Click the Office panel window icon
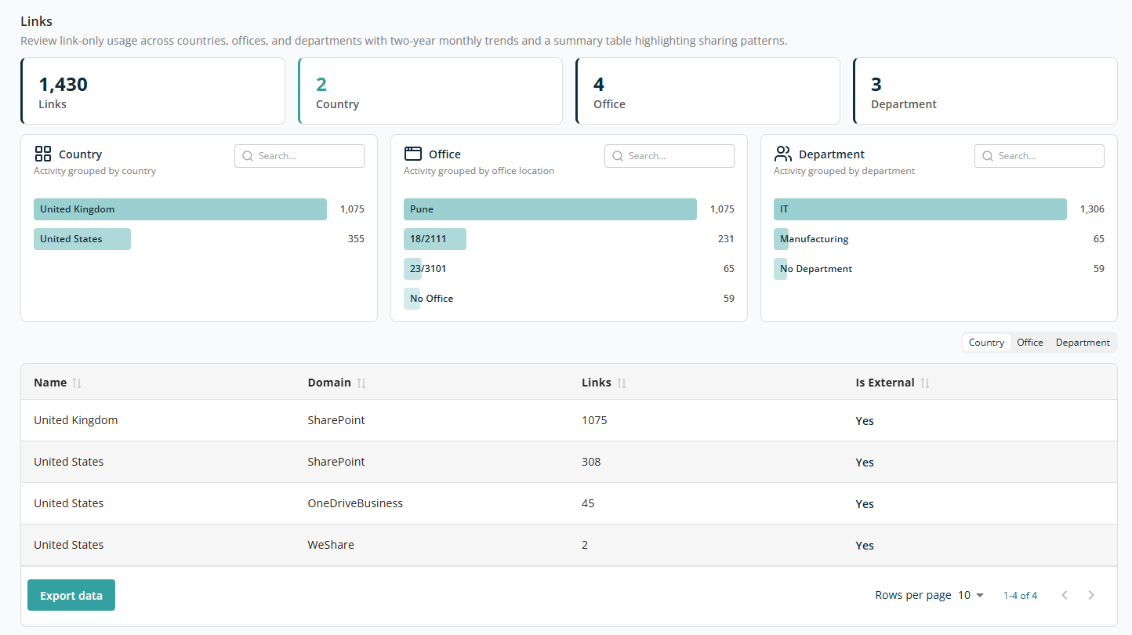The width and height of the screenshot is (1132, 635). (413, 154)
